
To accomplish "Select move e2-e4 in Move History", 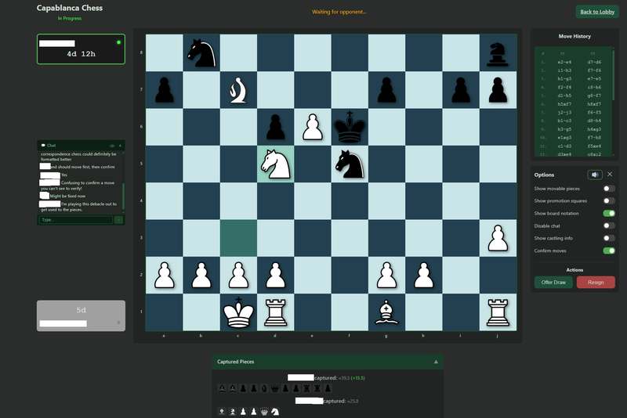I will pyautogui.click(x=564, y=63).
